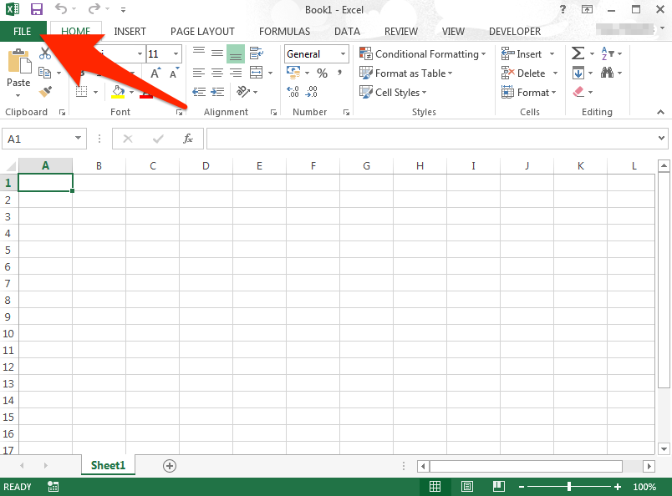
Task: Click the Format Painter brush icon
Action: coord(45,92)
